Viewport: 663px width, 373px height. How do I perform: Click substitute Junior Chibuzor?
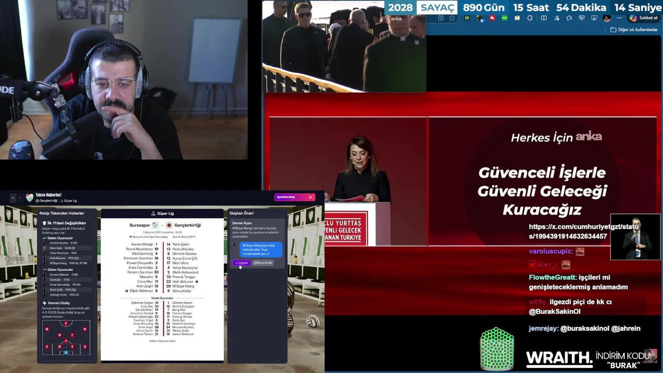click(x=183, y=334)
